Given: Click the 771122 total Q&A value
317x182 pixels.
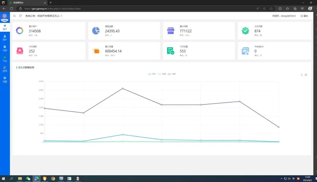Looking at the screenshot, I should [x=186, y=31].
